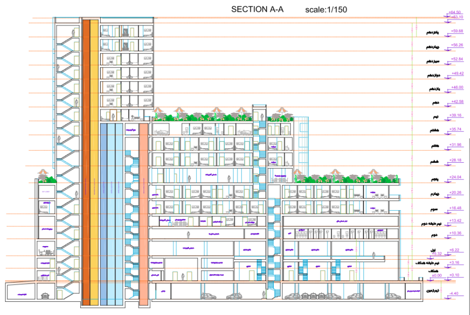470x315 pixels.
Task: Click the +28.18 elevation marker
Action: (x=457, y=160)
